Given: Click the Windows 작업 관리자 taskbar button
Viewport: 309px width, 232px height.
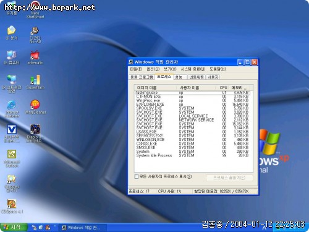Looking at the screenshot, I should 83,228.
